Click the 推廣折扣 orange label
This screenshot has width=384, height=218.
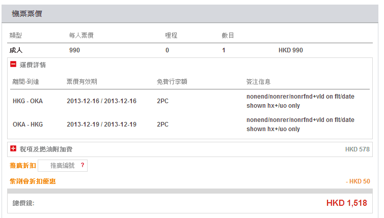click(22, 166)
